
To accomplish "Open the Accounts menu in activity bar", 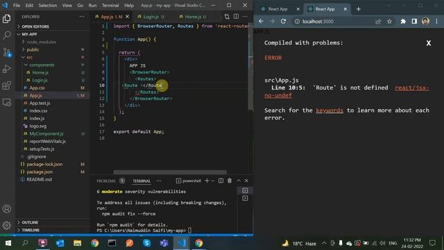I will [6, 209].
